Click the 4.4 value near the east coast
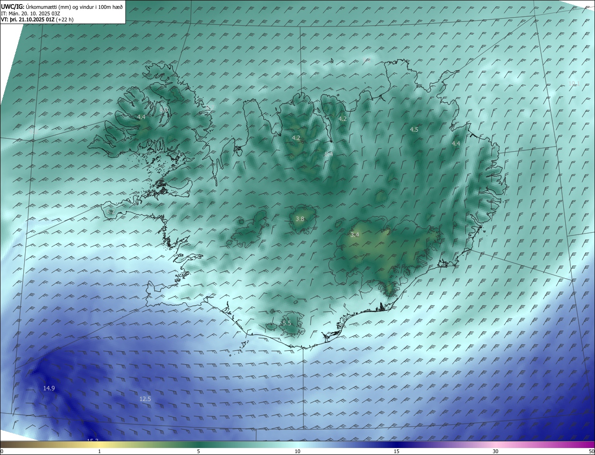Image resolution: width=595 pixels, height=455 pixels. (x=456, y=144)
